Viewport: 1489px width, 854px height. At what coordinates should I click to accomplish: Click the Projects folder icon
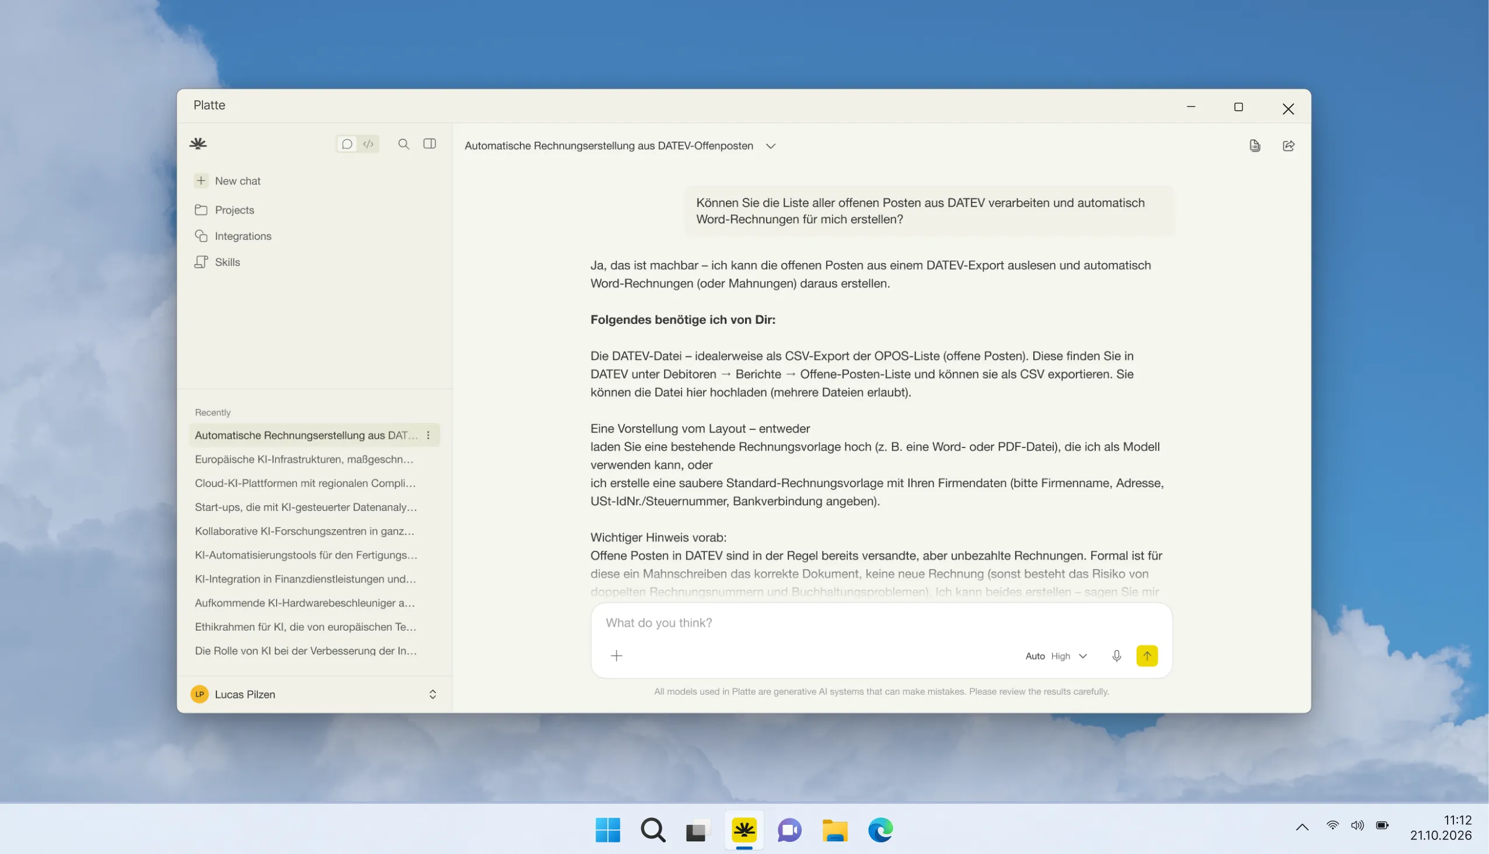[x=201, y=210]
